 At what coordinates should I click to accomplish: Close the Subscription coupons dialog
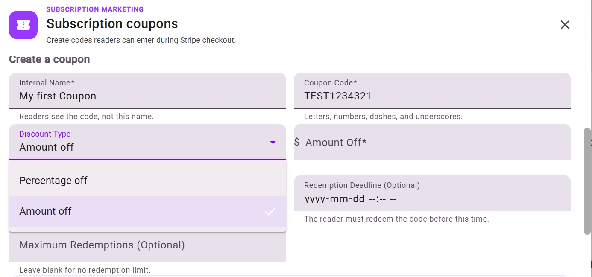565,25
